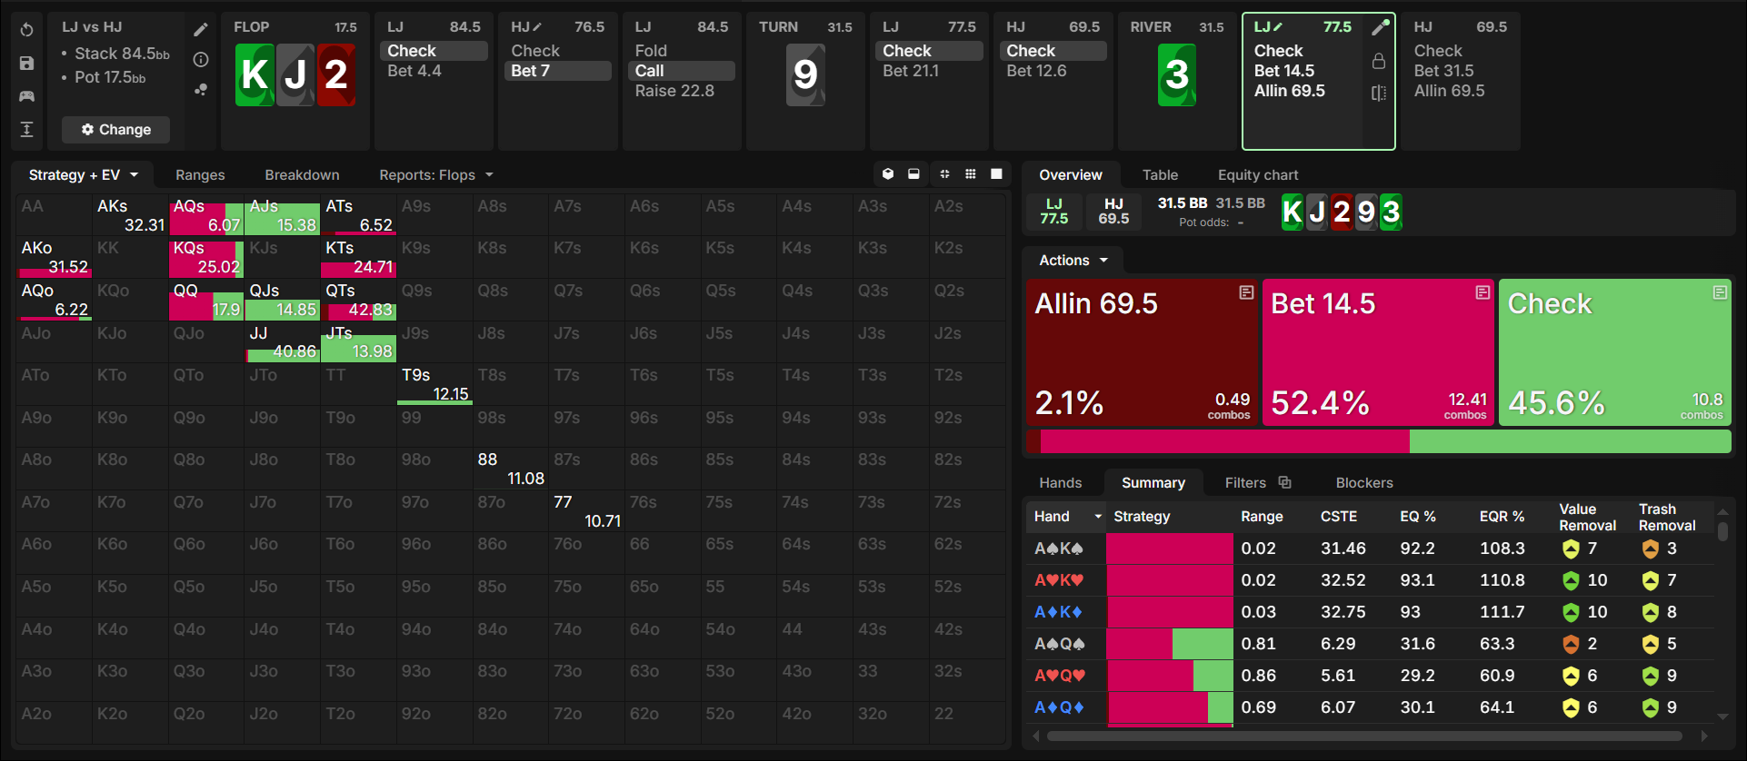Image resolution: width=1747 pixels, height=761 pixels.
Task: Expand the Bet 14.5 action details icon
Action: 1482,292
